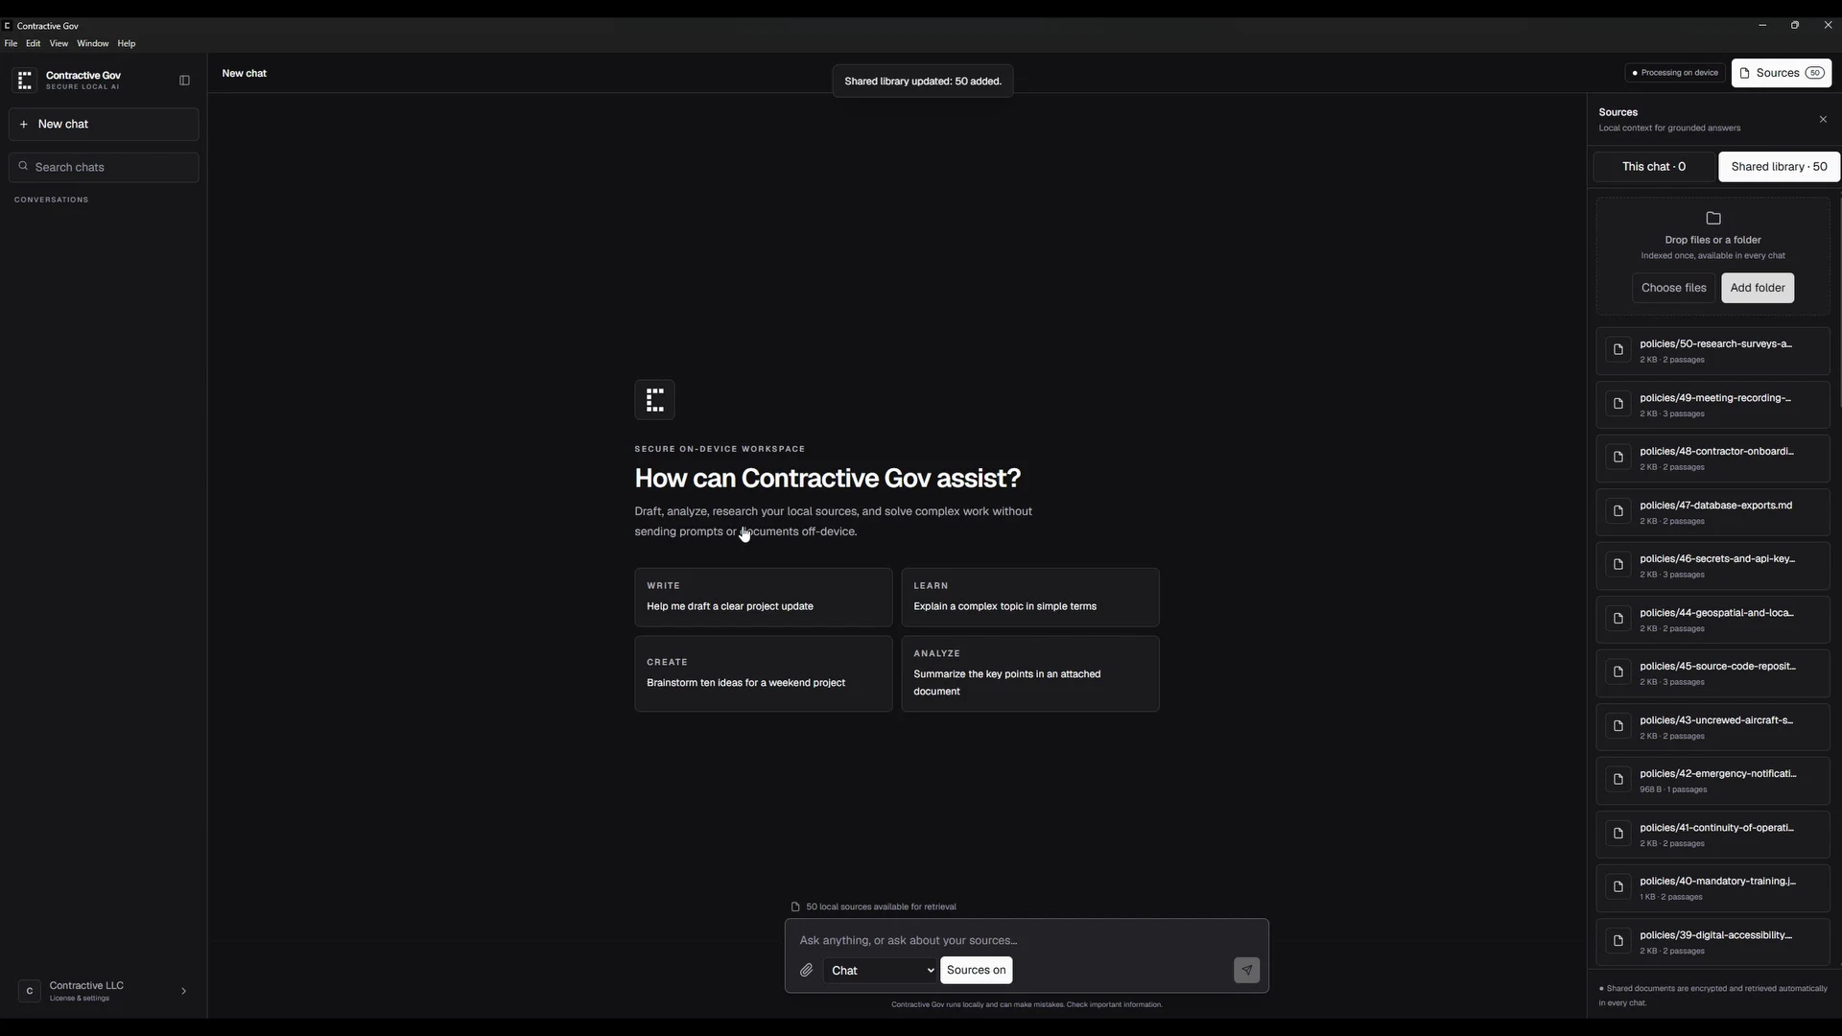The height and width of the screenshot is (1036, 1842).
Task: Click the folder icon in drop zone
Action: click(x=1712, y=219)
